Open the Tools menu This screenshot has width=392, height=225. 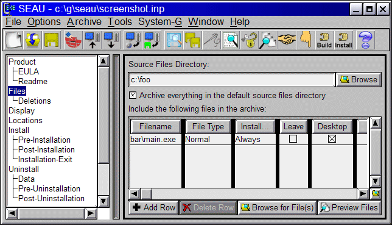point(119,22)
